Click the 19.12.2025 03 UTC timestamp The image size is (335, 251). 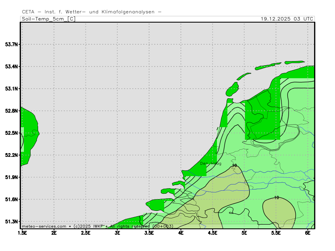click(286, 19)
